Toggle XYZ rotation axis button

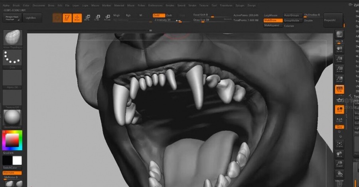(x=339, y=127)
